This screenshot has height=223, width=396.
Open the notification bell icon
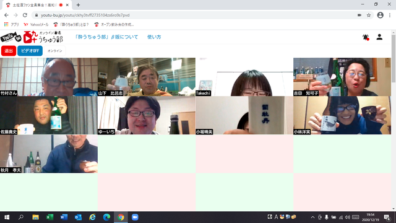point(366,37)
